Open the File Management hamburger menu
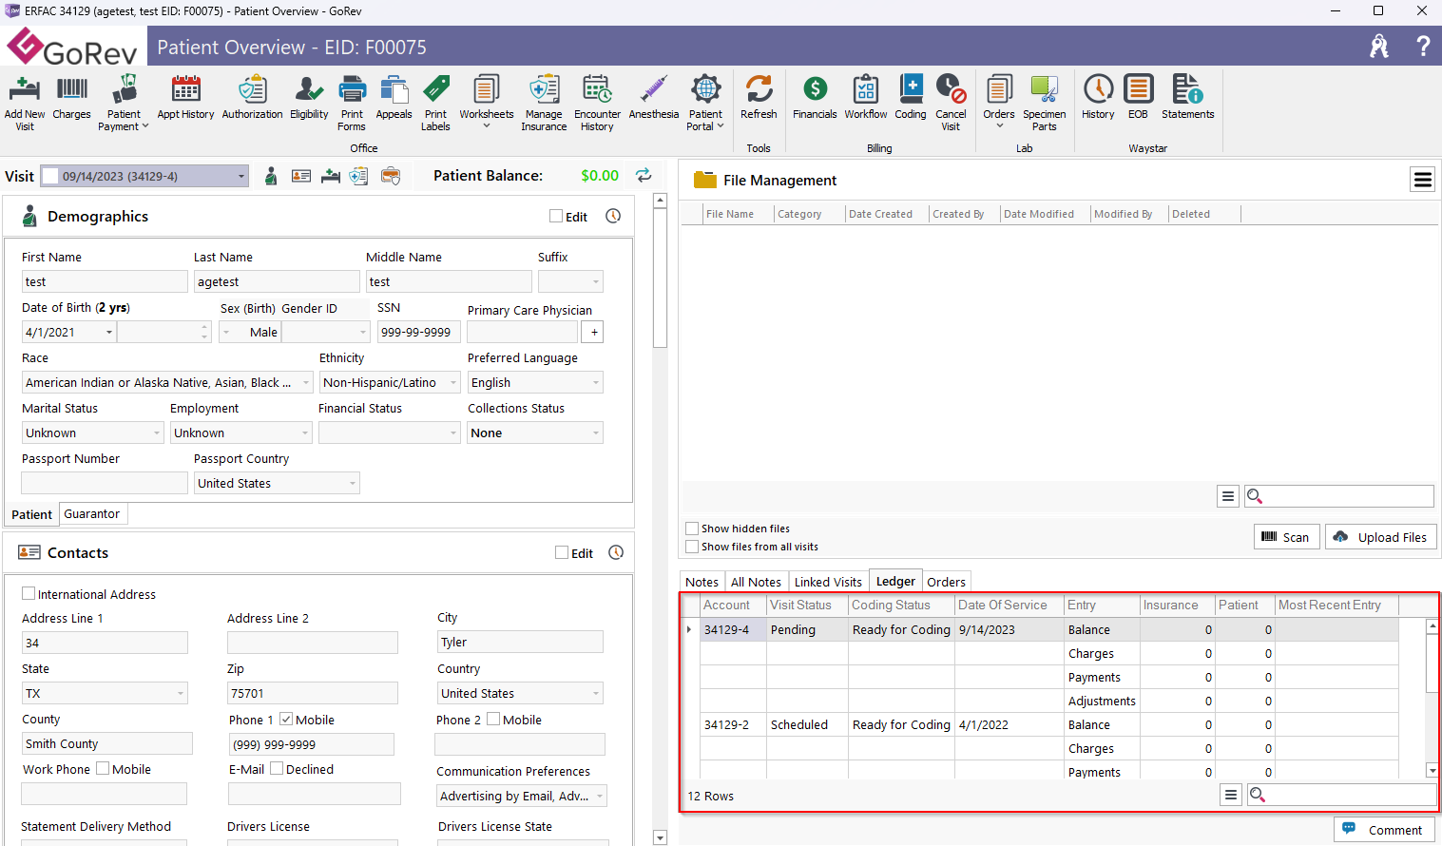1442x846 pixels. 1423,180
